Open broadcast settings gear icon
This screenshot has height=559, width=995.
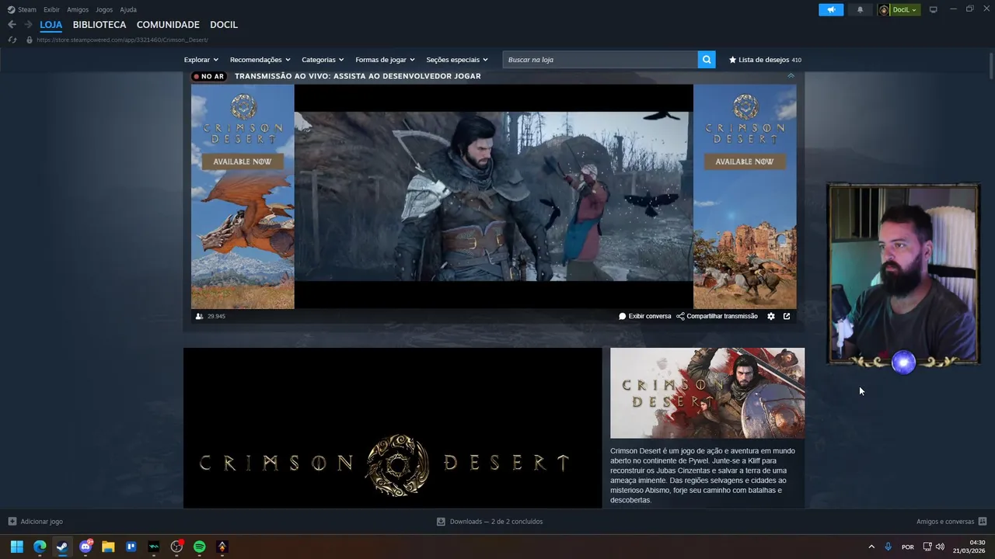[771, 317]
